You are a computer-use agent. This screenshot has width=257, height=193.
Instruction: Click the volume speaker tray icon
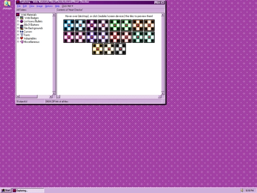(x=242, y=190)
